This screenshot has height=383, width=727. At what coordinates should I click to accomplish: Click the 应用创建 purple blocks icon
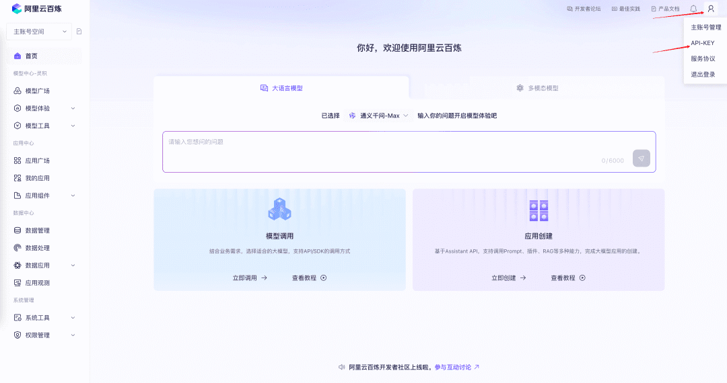pos(539,210)
